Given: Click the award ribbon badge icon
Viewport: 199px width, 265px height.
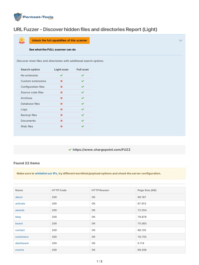Looking at the screenshot, I should point(22,40).
